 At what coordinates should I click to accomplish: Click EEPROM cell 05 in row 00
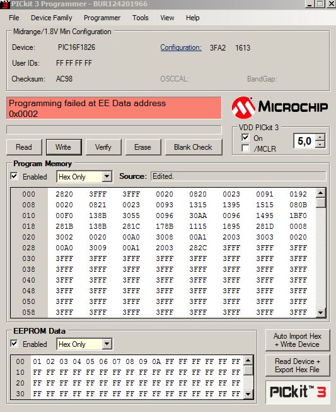(x=90, y=362)
